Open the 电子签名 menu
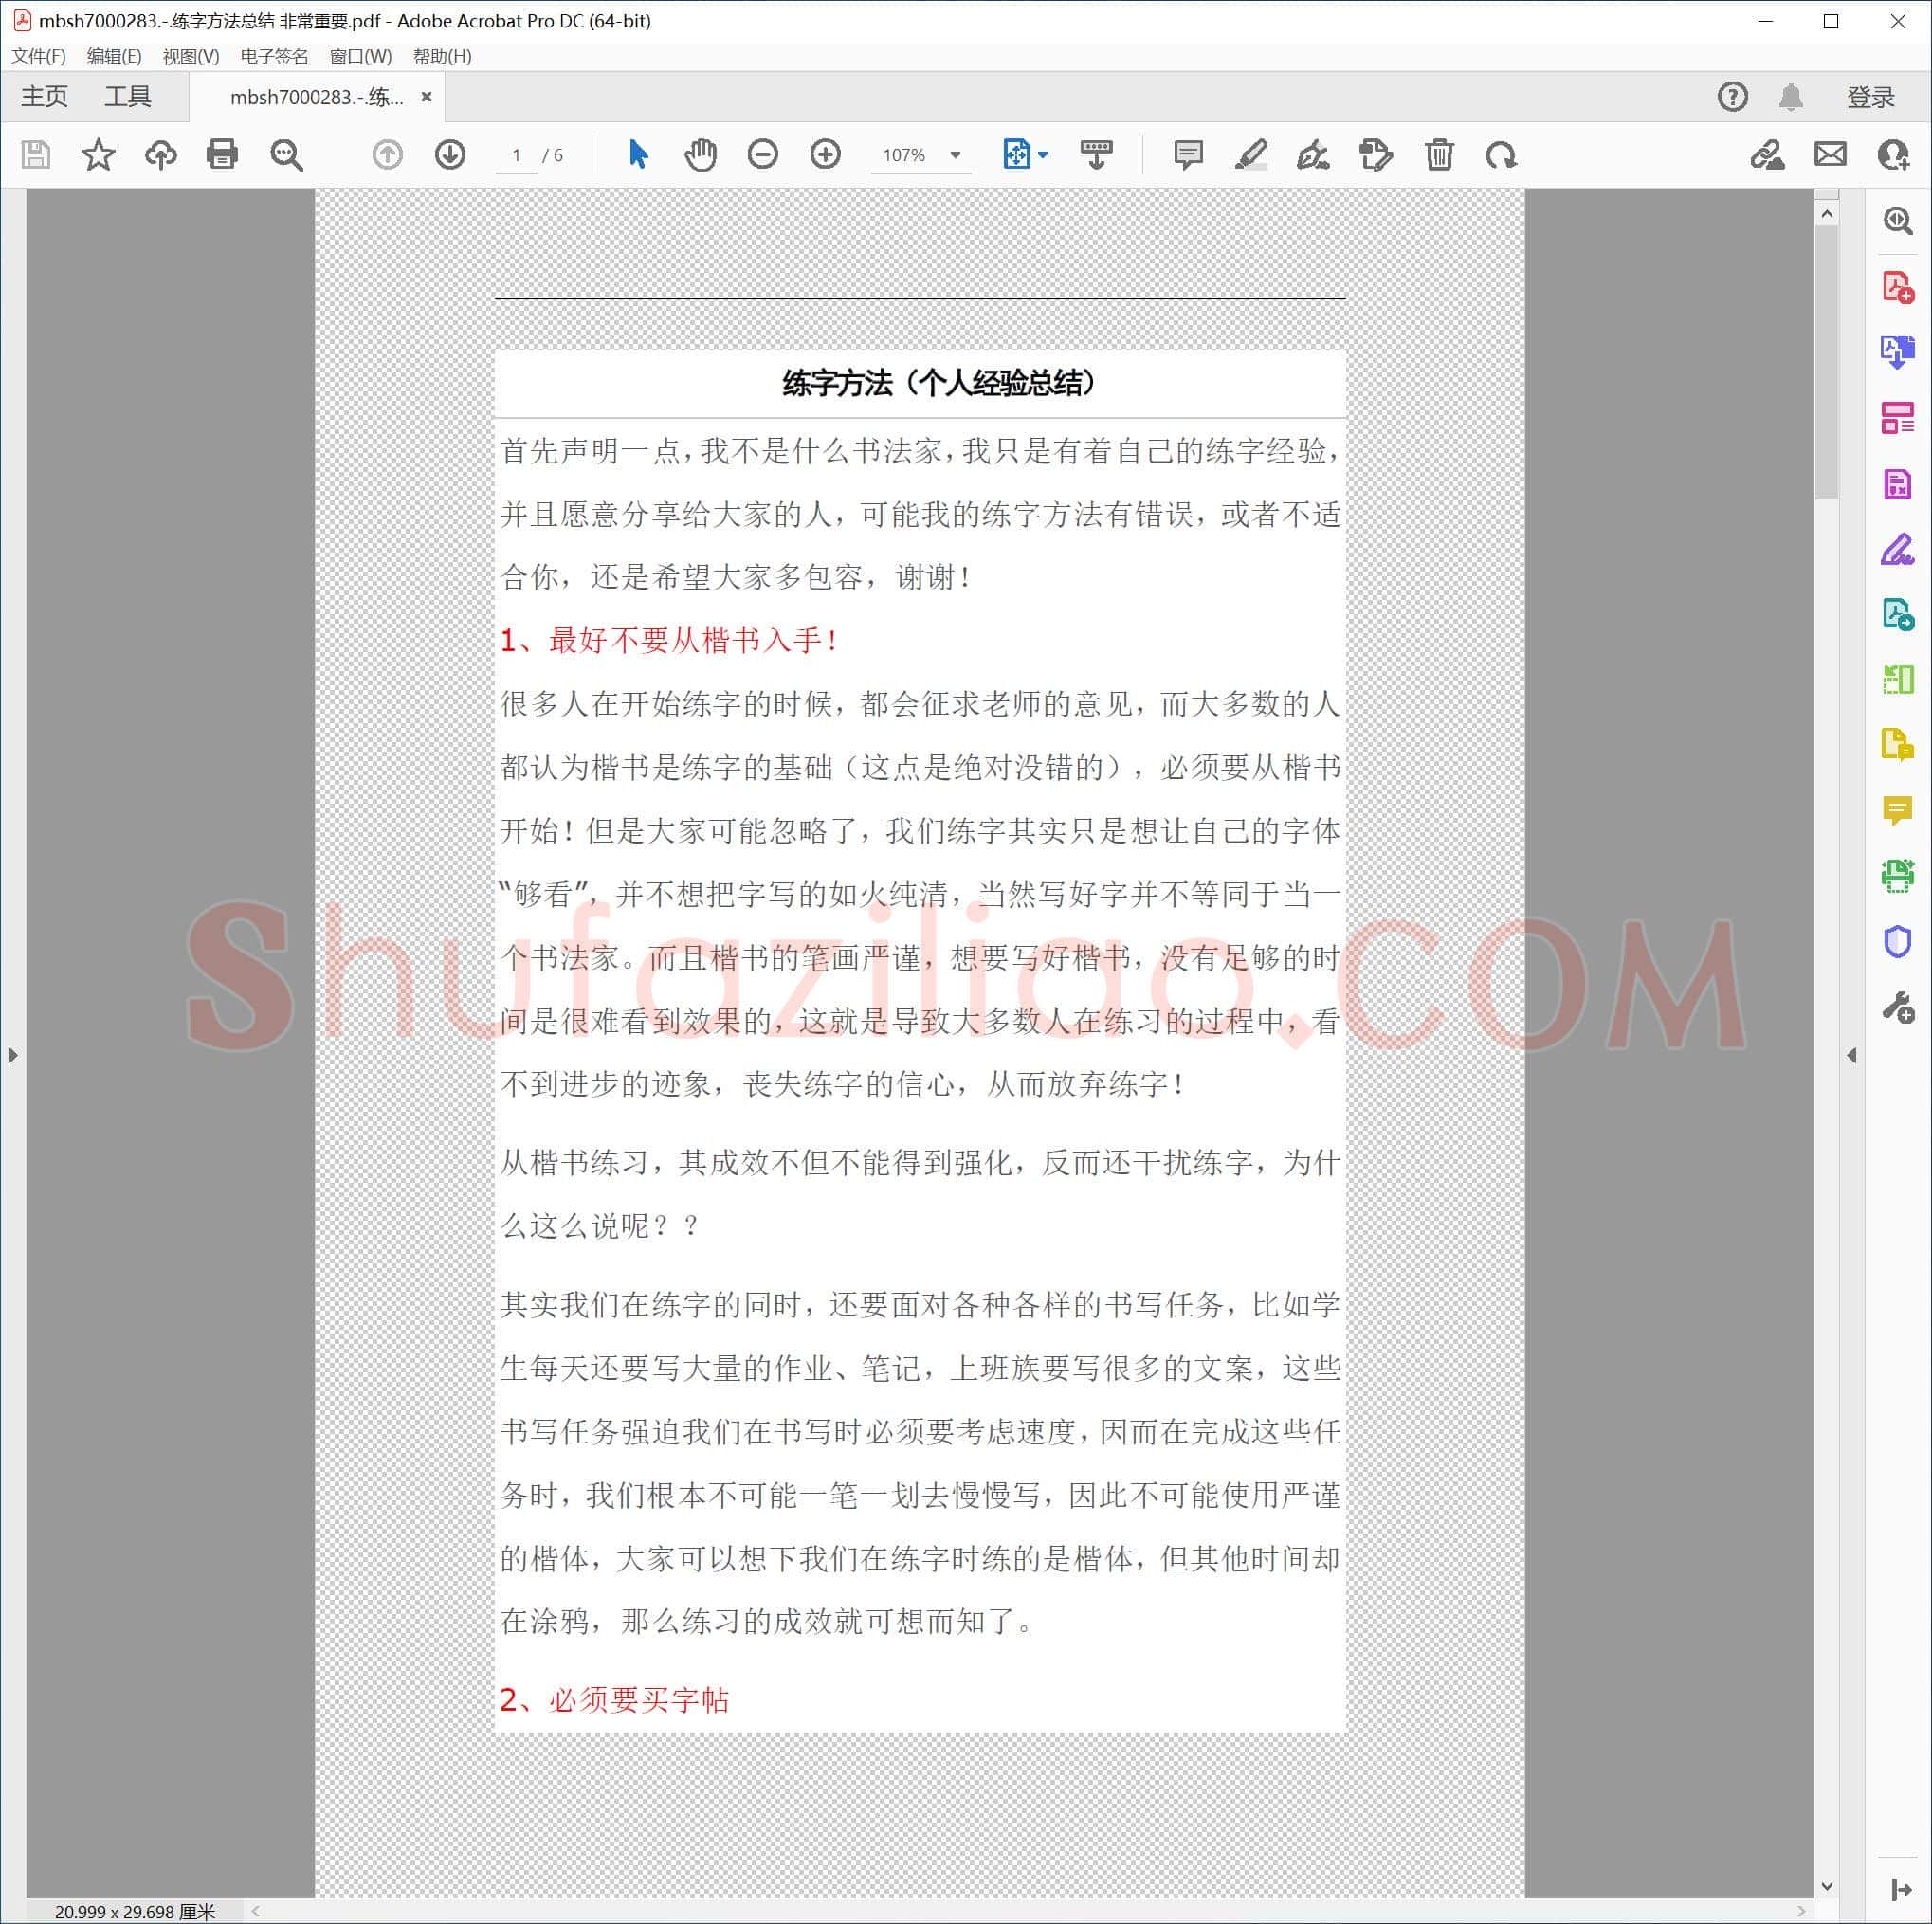Image resolution: width=1932 pixels, height=1924 pixels. pos(274,57)
